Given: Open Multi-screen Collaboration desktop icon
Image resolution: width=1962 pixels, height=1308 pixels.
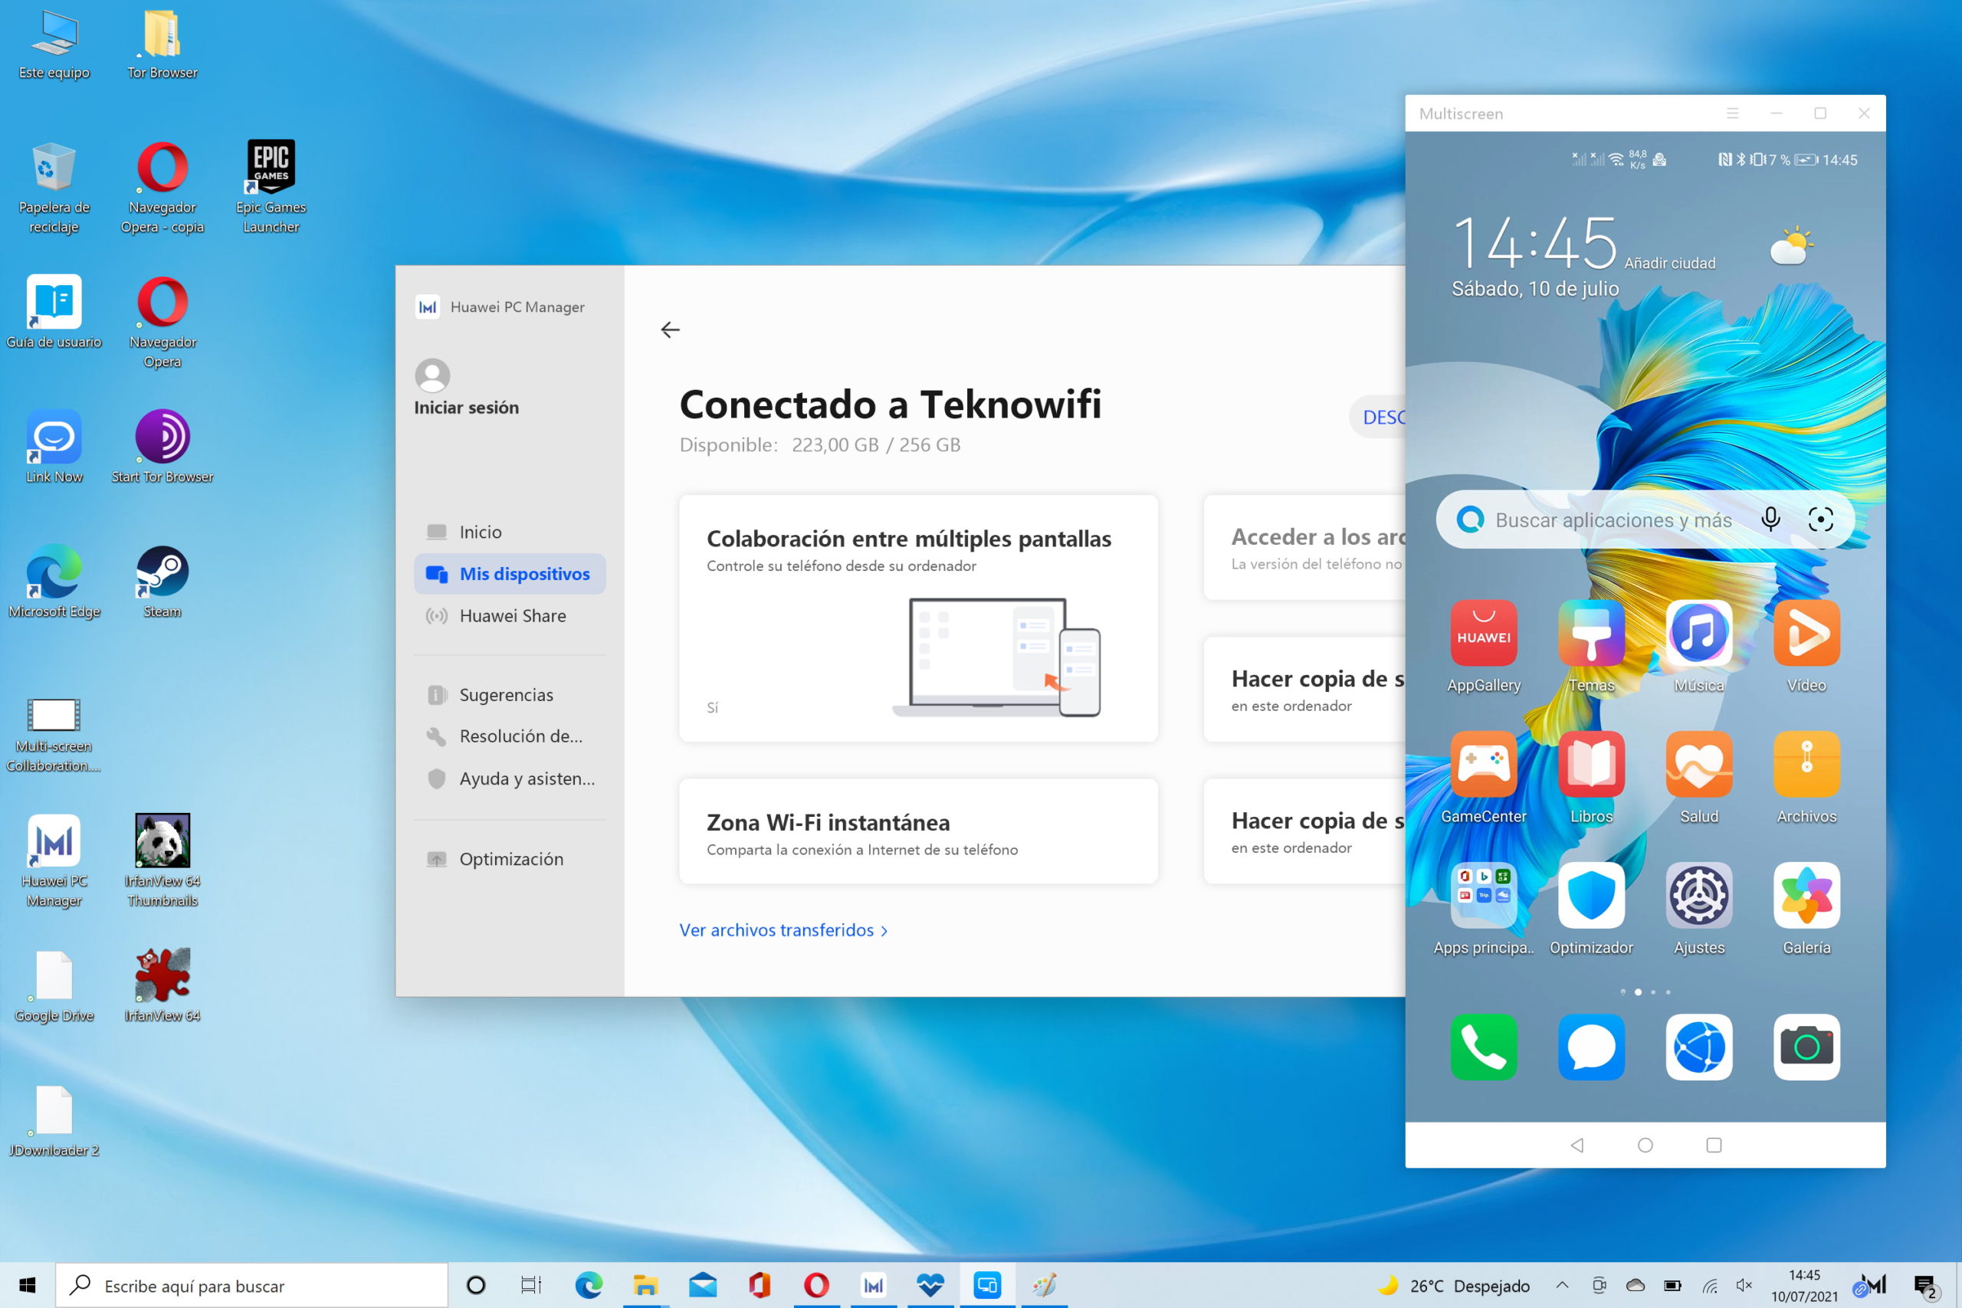Looking at the screenshot, I should tap(54, 736).
